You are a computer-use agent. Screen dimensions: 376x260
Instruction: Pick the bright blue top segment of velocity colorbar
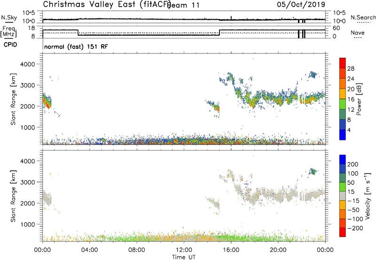coord(343,160)
